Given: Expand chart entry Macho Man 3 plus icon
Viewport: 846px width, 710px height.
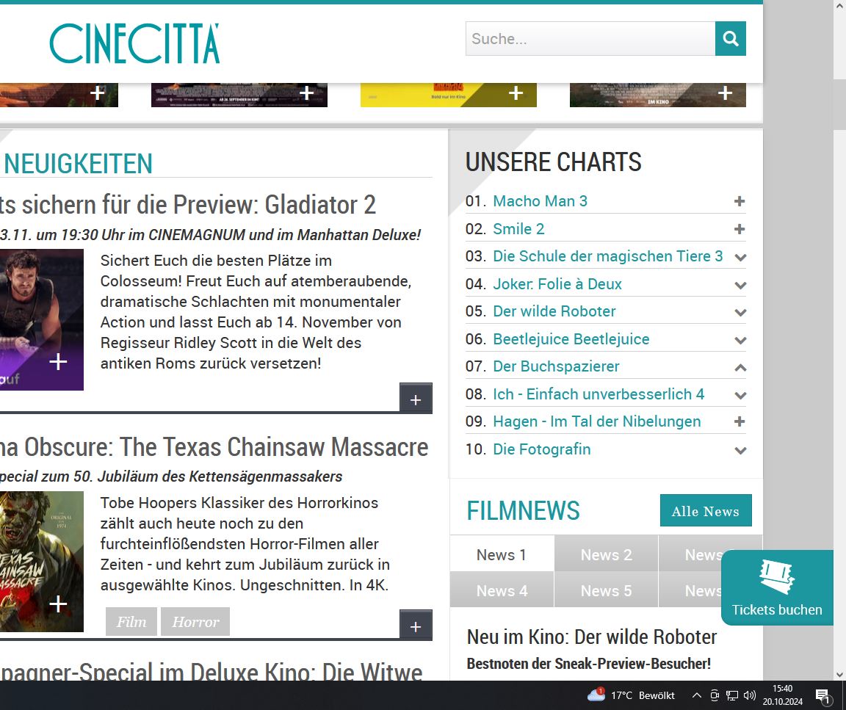Looking at the screenshot, I should click(740, 201).
